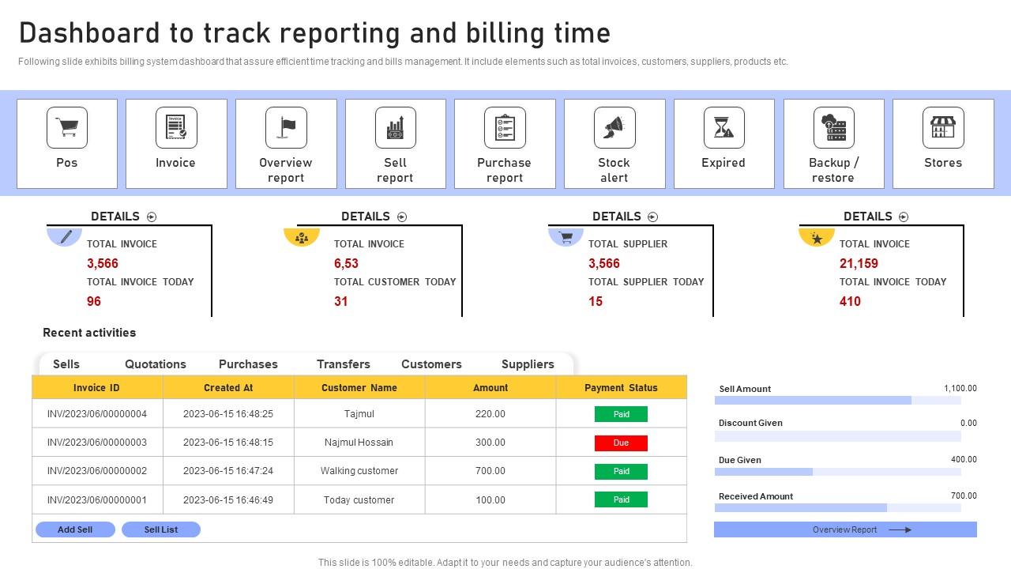1011x569 pixels.
Task: Open the Purchase report clipboard icon
Action: tap(505, 128)
